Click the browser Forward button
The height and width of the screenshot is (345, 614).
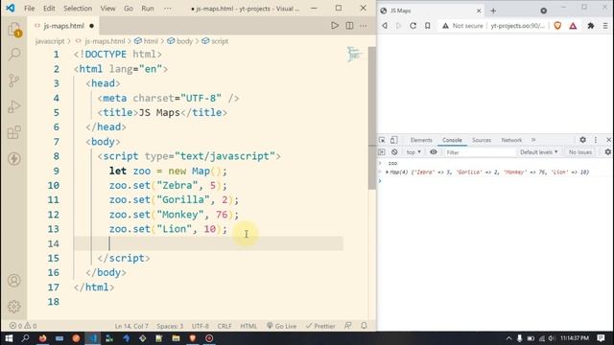pyautogui.click(x=399, y=26)
